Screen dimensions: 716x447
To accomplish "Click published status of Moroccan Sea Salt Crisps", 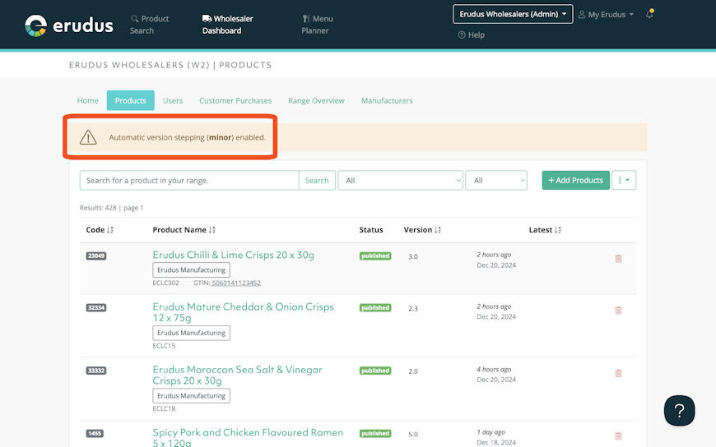I will pyautogui.click(x=375, y=371).
